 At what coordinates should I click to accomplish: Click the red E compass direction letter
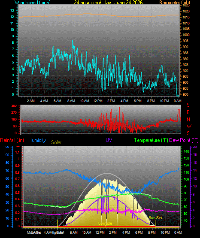[188, 112]
